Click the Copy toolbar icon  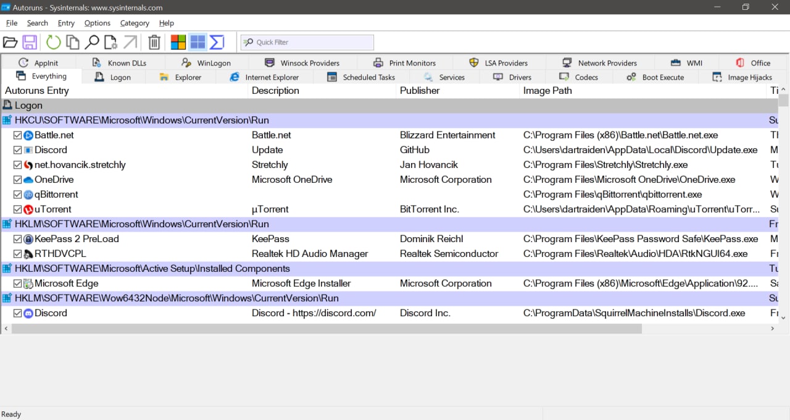[x=73, y=42]
